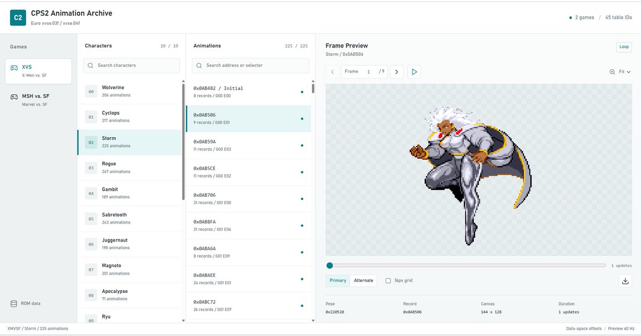Play the animation preview
The image size is (641, 336).
point(414,71)
